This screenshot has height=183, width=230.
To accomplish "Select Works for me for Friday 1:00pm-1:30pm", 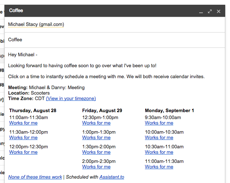I will (96, 138).
